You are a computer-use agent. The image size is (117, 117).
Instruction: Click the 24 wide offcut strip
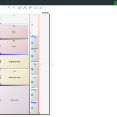click(x=44, y=64)
